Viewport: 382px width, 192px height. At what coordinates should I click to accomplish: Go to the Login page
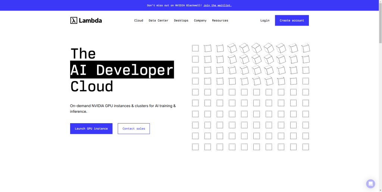(x=265, y=20)
